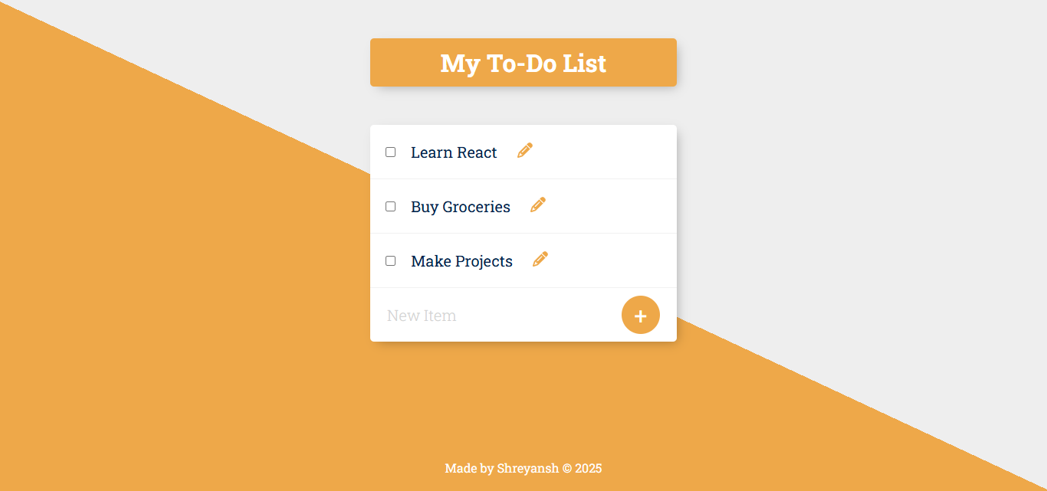Viewport: 1047px width, 491px height.
Task: Mark Make Projects as done via checkbox
Action: [x=391, y=261]
